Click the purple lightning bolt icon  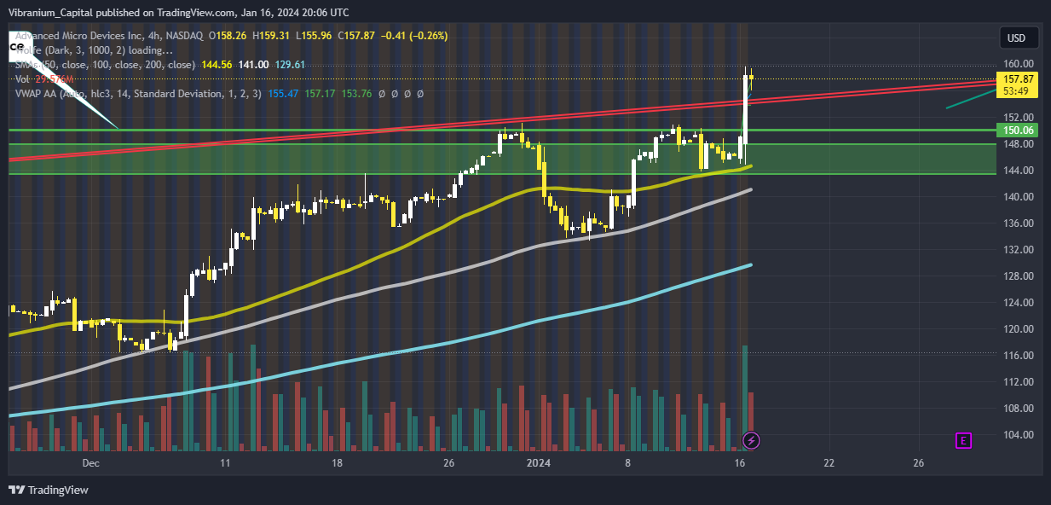coord(752,440)
